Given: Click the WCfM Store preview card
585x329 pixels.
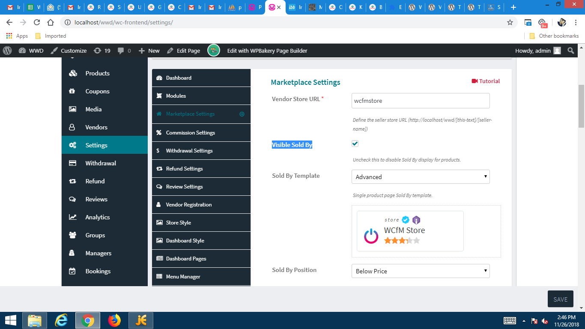Looking at the screenshot, I should pos(410,231).
